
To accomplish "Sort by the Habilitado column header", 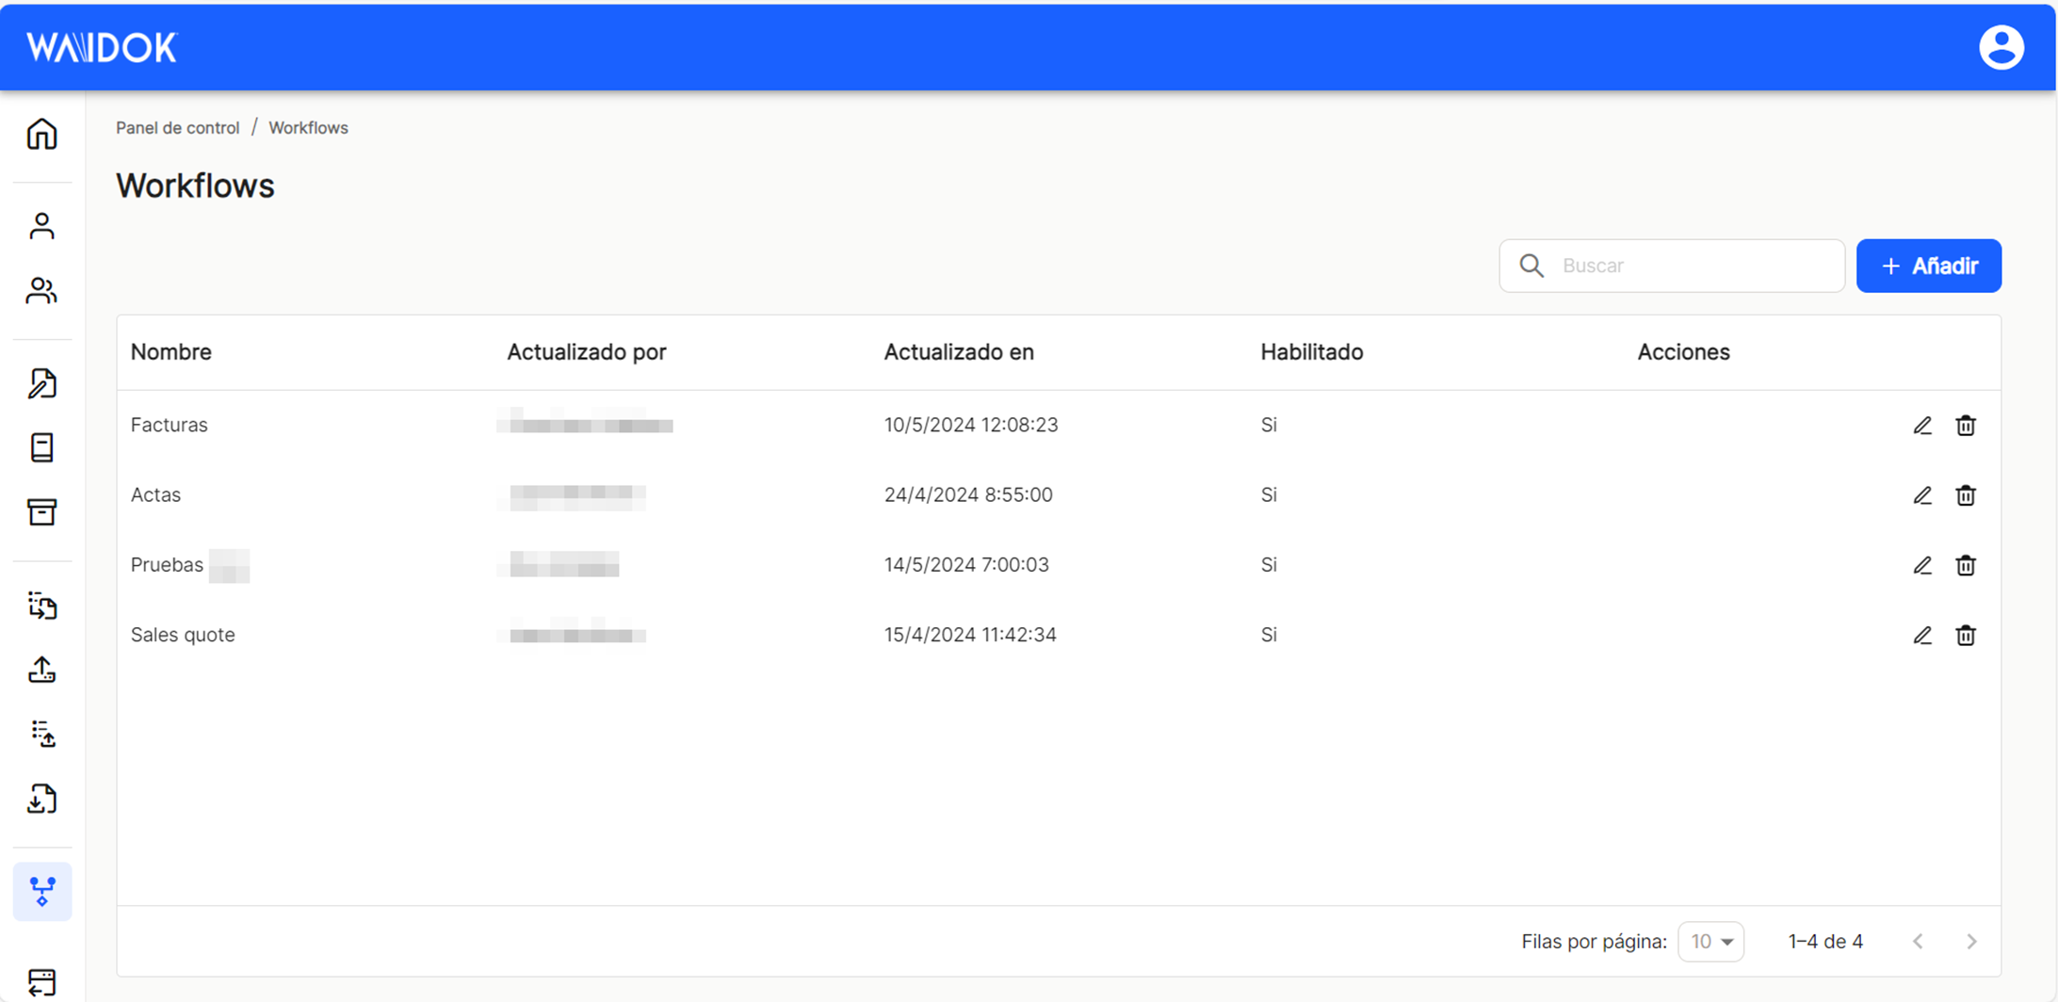I will tap(1311, 352).
